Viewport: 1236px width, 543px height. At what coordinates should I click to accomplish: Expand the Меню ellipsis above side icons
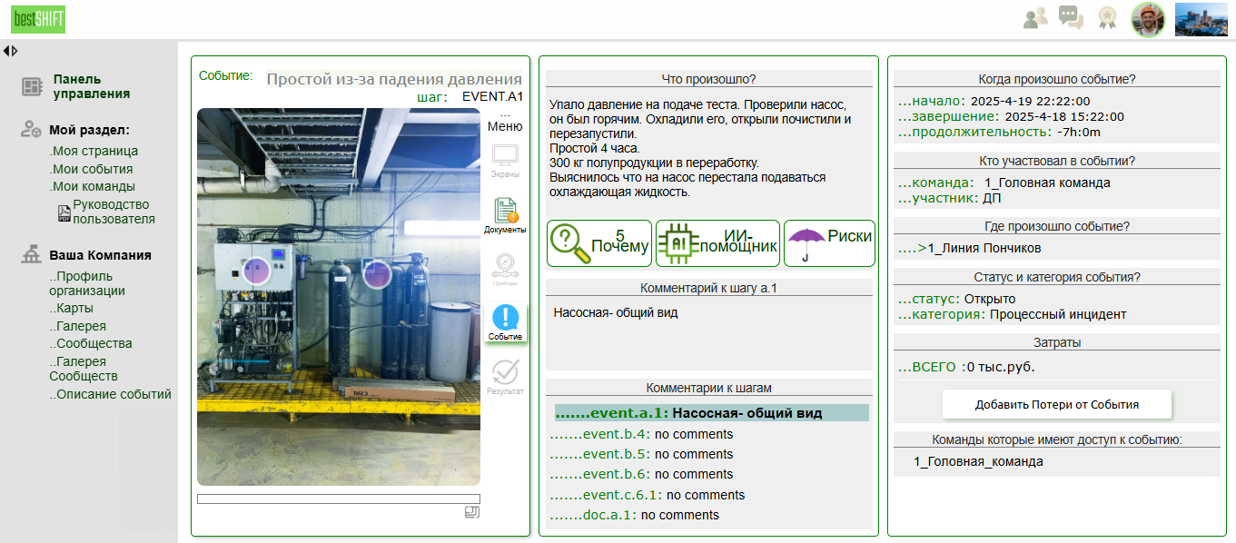tap(505, 121)
